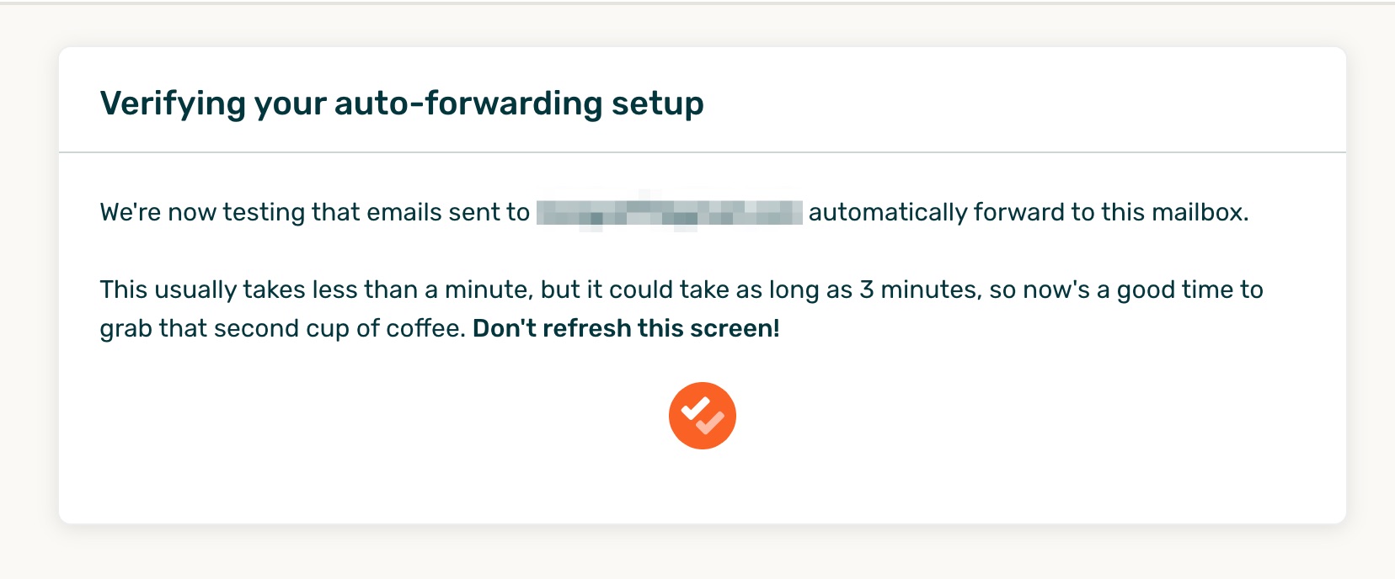Image resolution: width=1395 pixels, height=579 pixels.
Task: Click the word "coffee" in the message
Action: point(424,328)
